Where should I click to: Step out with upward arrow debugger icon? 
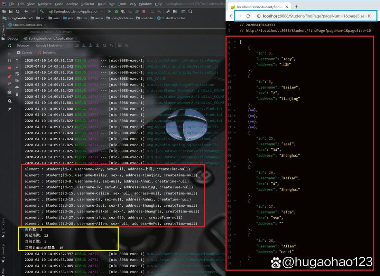[97, 45]
